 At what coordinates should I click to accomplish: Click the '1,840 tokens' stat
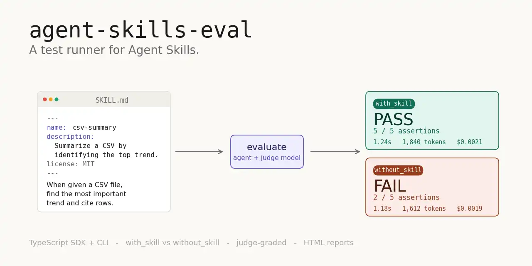point(424,142)
